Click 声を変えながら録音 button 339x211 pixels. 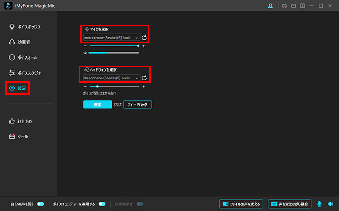(x=289, y=204)
